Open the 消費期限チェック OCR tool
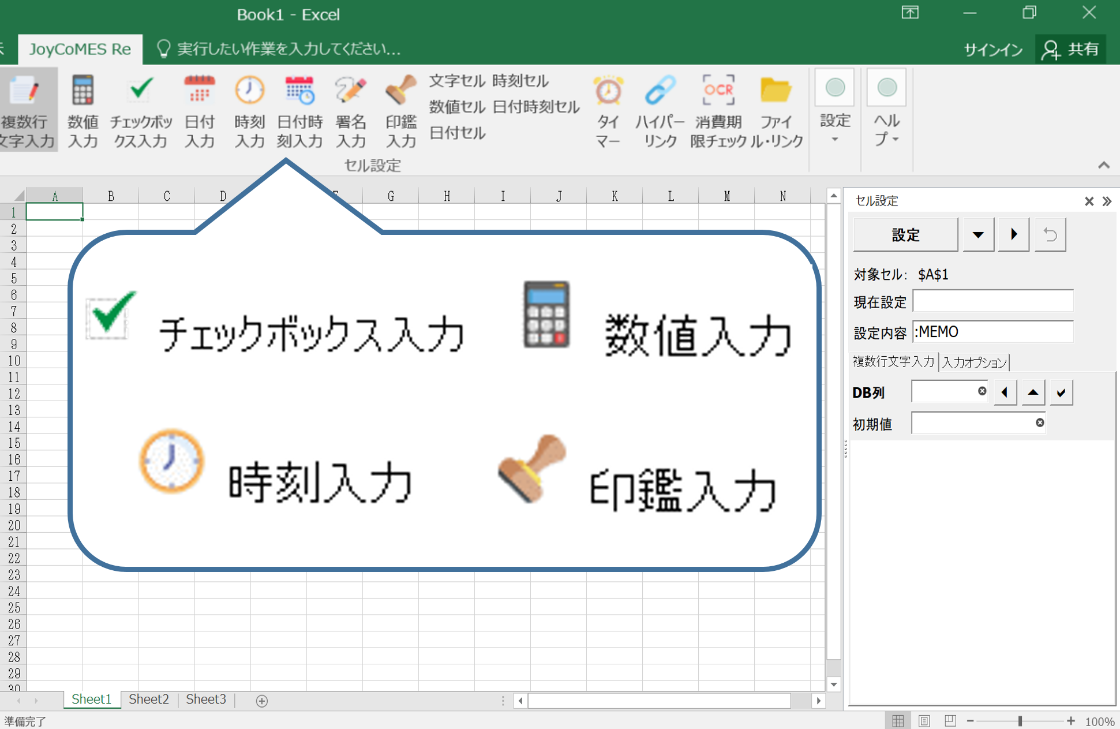1120x729 pixels. pos(718,91)
